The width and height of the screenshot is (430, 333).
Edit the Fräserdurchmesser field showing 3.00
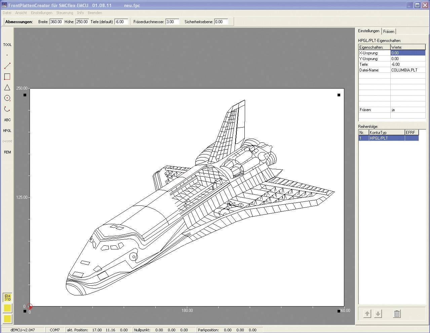(172, 22)
